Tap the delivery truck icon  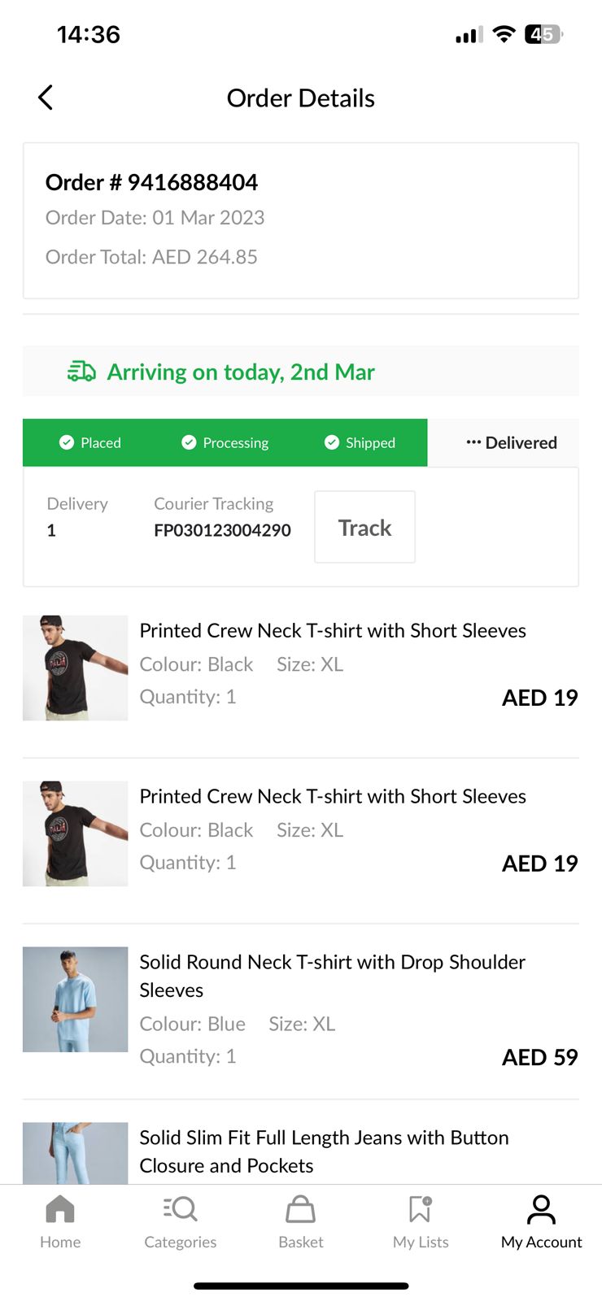[81, 372]
